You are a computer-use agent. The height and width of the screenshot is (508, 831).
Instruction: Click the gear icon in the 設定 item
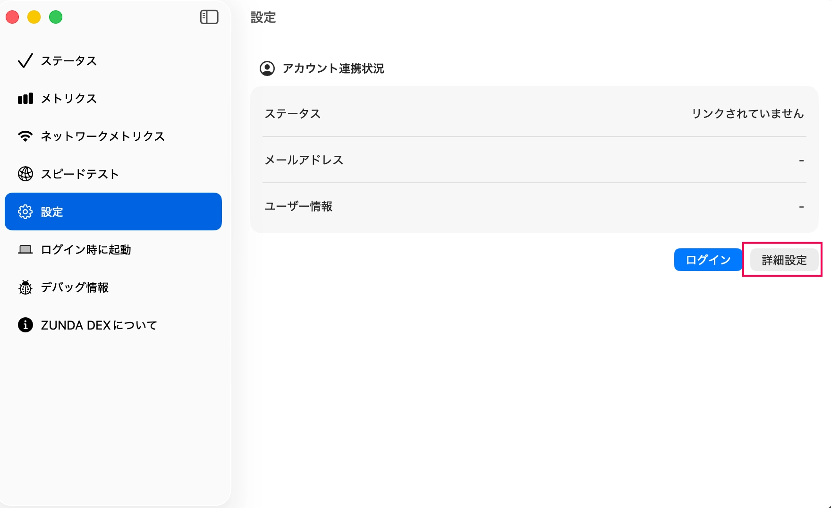click(x=25, y=212)
